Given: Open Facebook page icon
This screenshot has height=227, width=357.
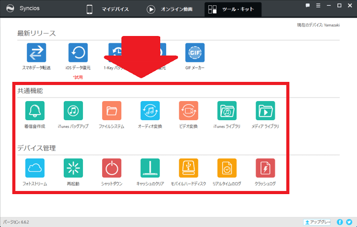Looking at the screenshot, I should click(340, 222).
